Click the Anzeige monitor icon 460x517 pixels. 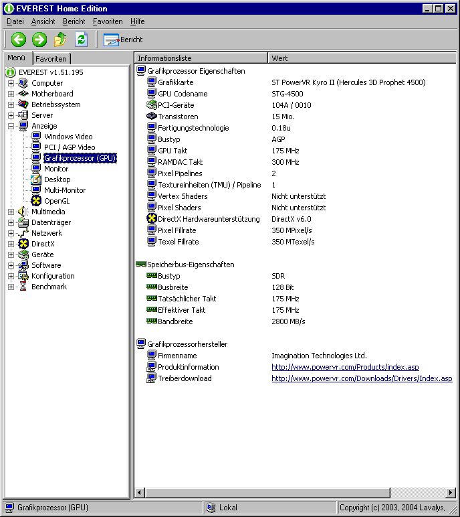coord(23,126)
